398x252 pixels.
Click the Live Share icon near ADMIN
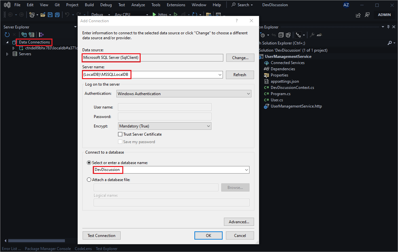click(x=358, y=15)
